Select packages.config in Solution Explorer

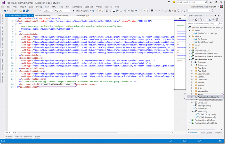click(x=204, y=106)
